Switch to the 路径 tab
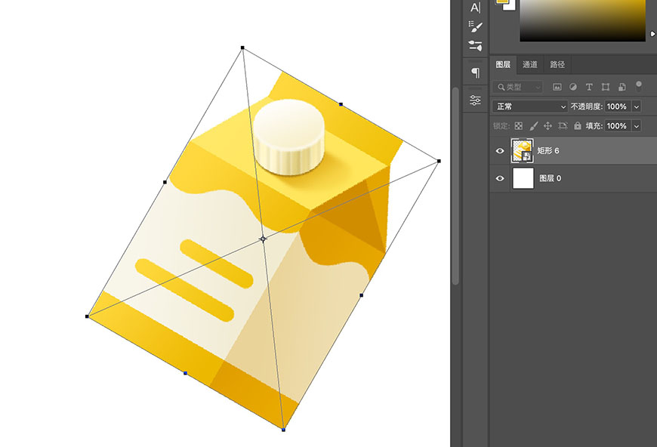Image resolution: width=657 pixels, height=447 pixels. [557, 64]
